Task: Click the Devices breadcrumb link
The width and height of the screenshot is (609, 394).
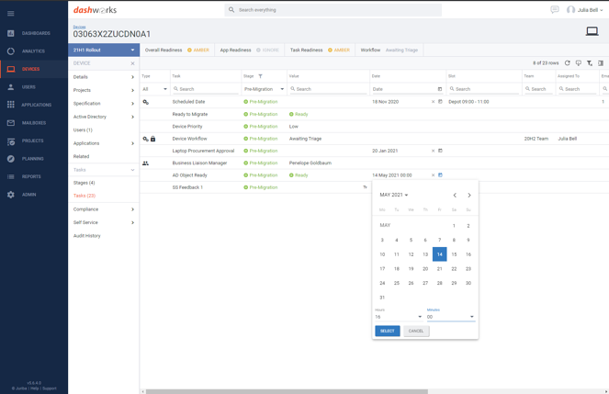Action: [79, 27]
